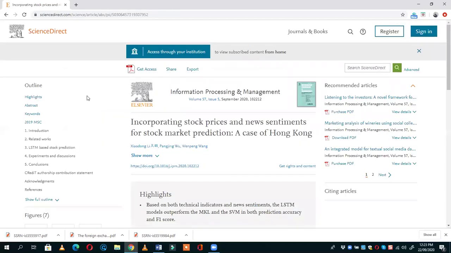
Task: Go to 3. LSTM based stock prediction
Action: (50, 148)
